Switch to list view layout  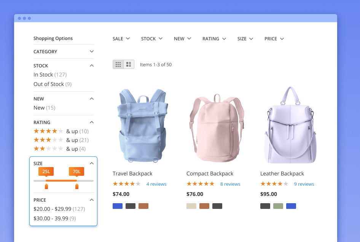[129, 64]
